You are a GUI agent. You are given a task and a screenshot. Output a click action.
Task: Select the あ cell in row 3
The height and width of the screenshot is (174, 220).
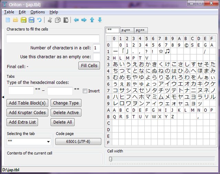[115, 65]
